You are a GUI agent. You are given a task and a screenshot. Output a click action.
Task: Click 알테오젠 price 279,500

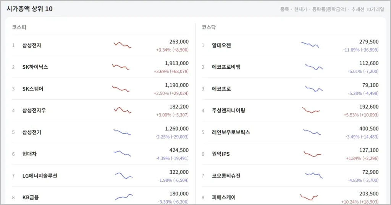tap(369, 42)
